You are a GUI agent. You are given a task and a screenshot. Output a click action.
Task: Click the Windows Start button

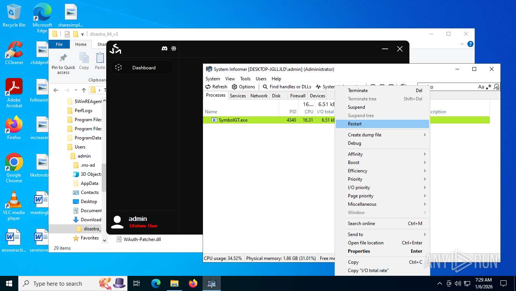[x=9, y=283]
